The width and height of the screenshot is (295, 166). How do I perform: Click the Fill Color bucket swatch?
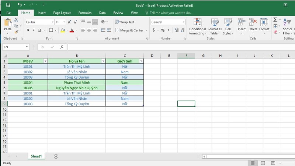[63, 30]
